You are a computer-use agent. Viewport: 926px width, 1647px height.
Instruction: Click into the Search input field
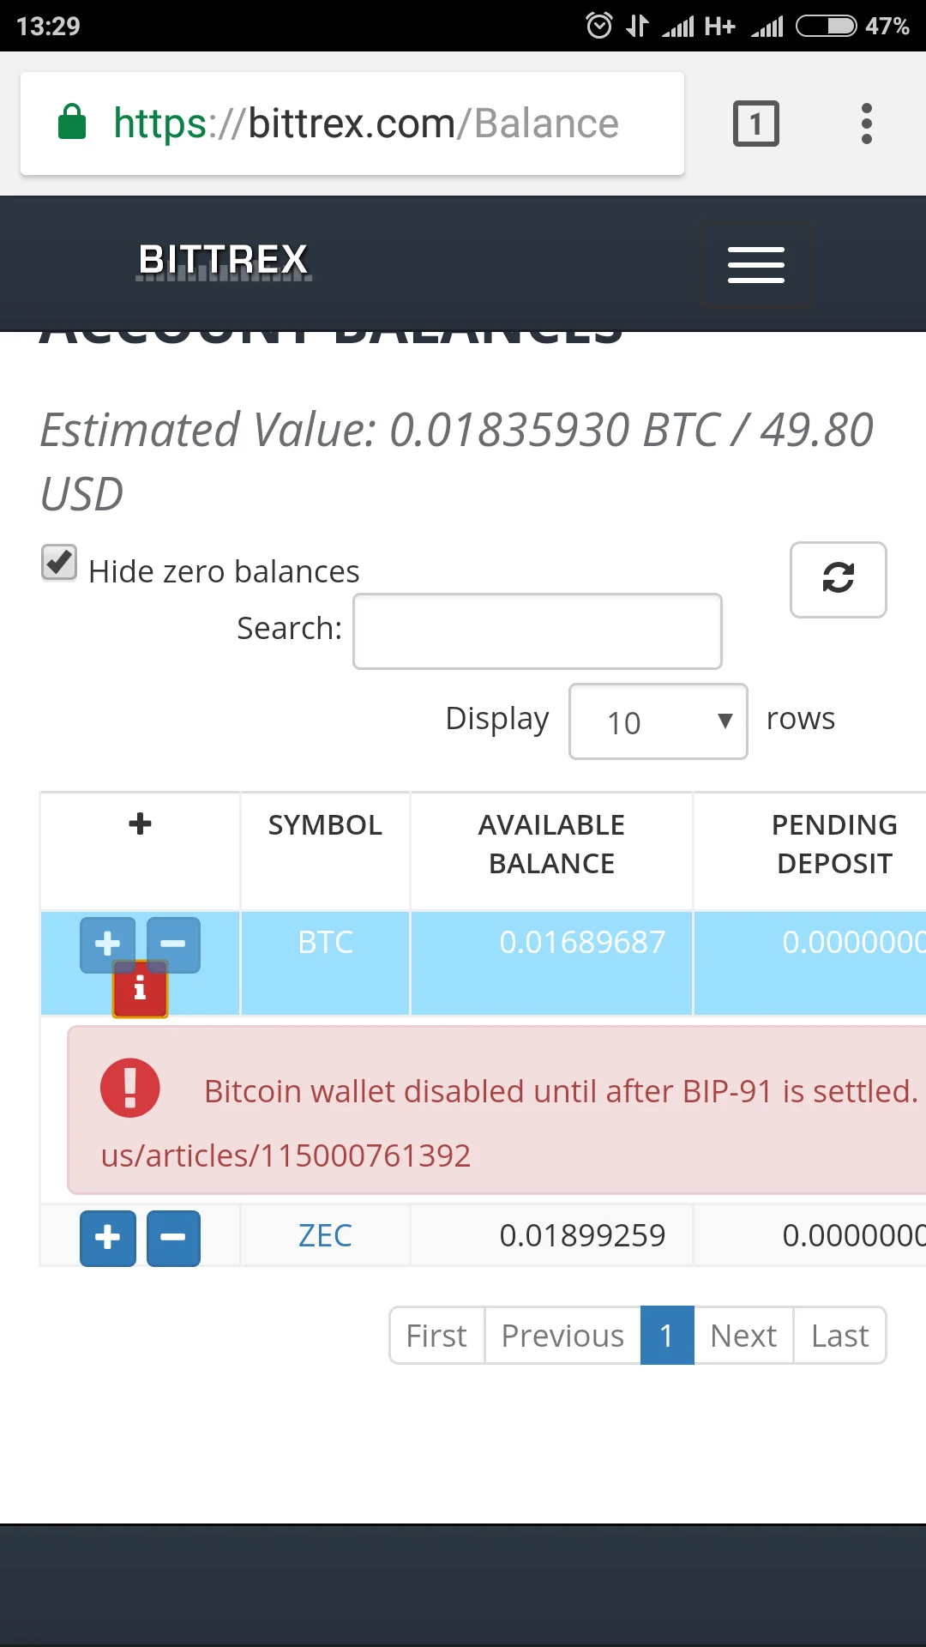click(x=537, y=631)
